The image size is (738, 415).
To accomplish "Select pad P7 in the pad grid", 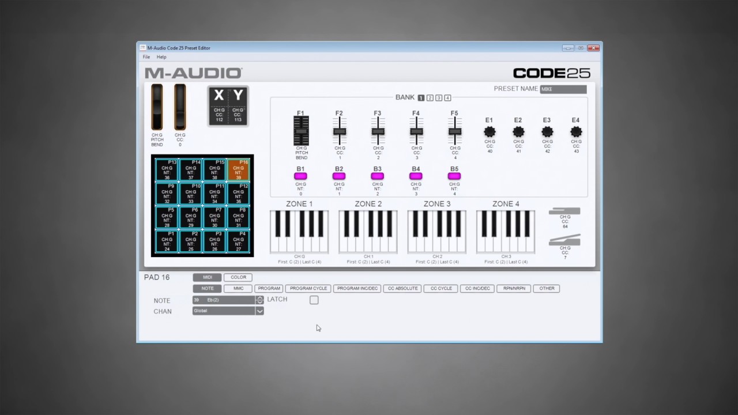I will click(x=214, y=217).
